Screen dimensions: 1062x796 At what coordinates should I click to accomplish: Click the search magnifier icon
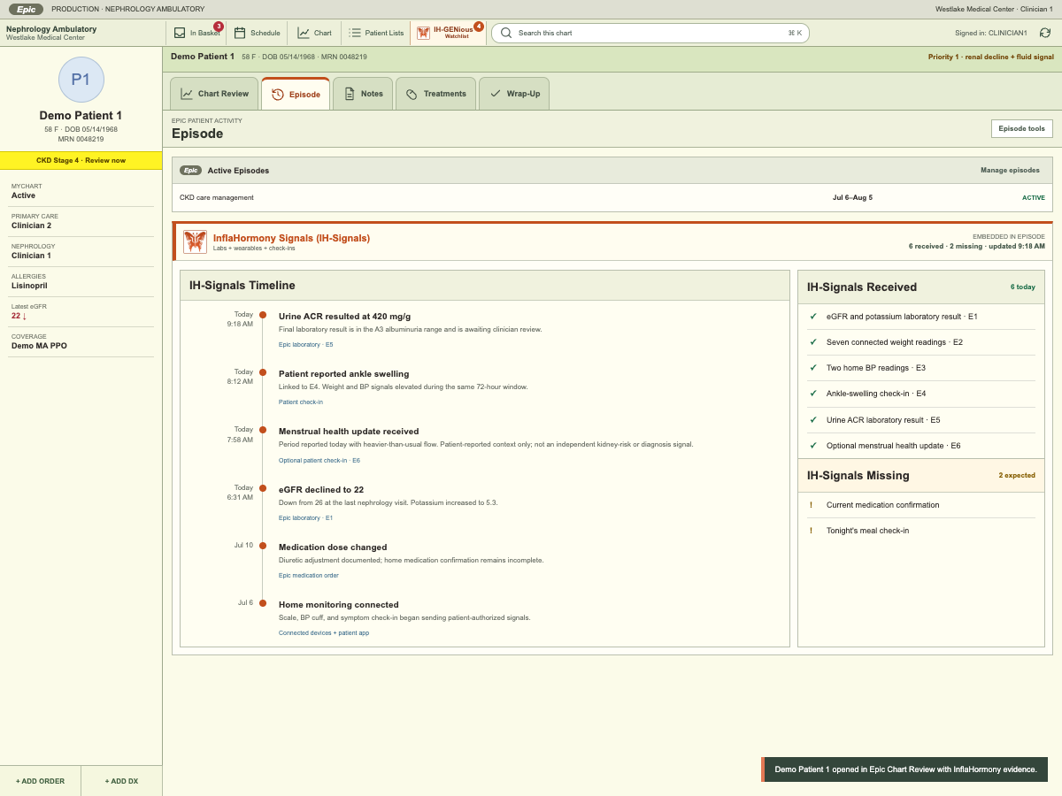[x=506, y=33]
